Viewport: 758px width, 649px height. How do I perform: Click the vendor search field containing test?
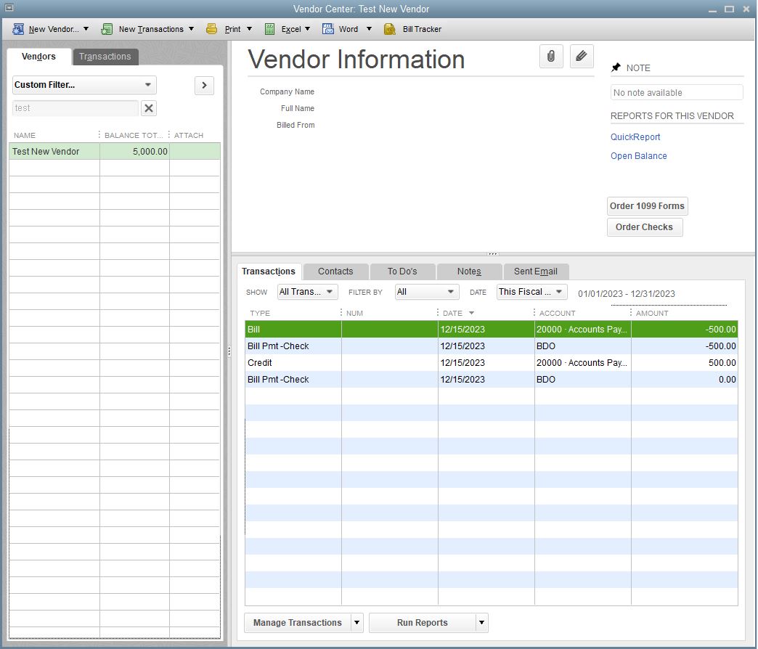76,108
